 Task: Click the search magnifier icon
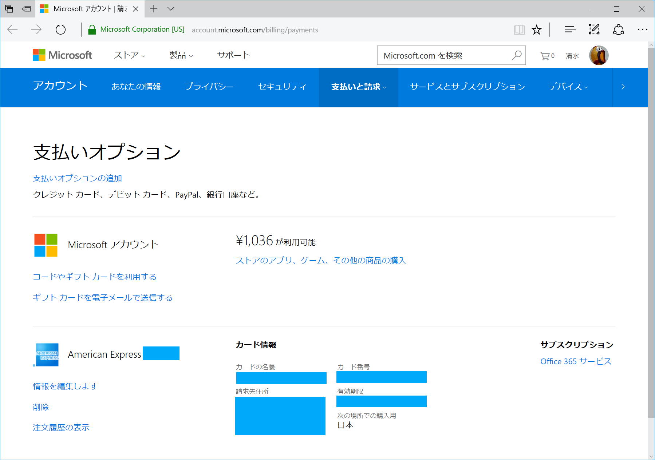coord(517,55)
